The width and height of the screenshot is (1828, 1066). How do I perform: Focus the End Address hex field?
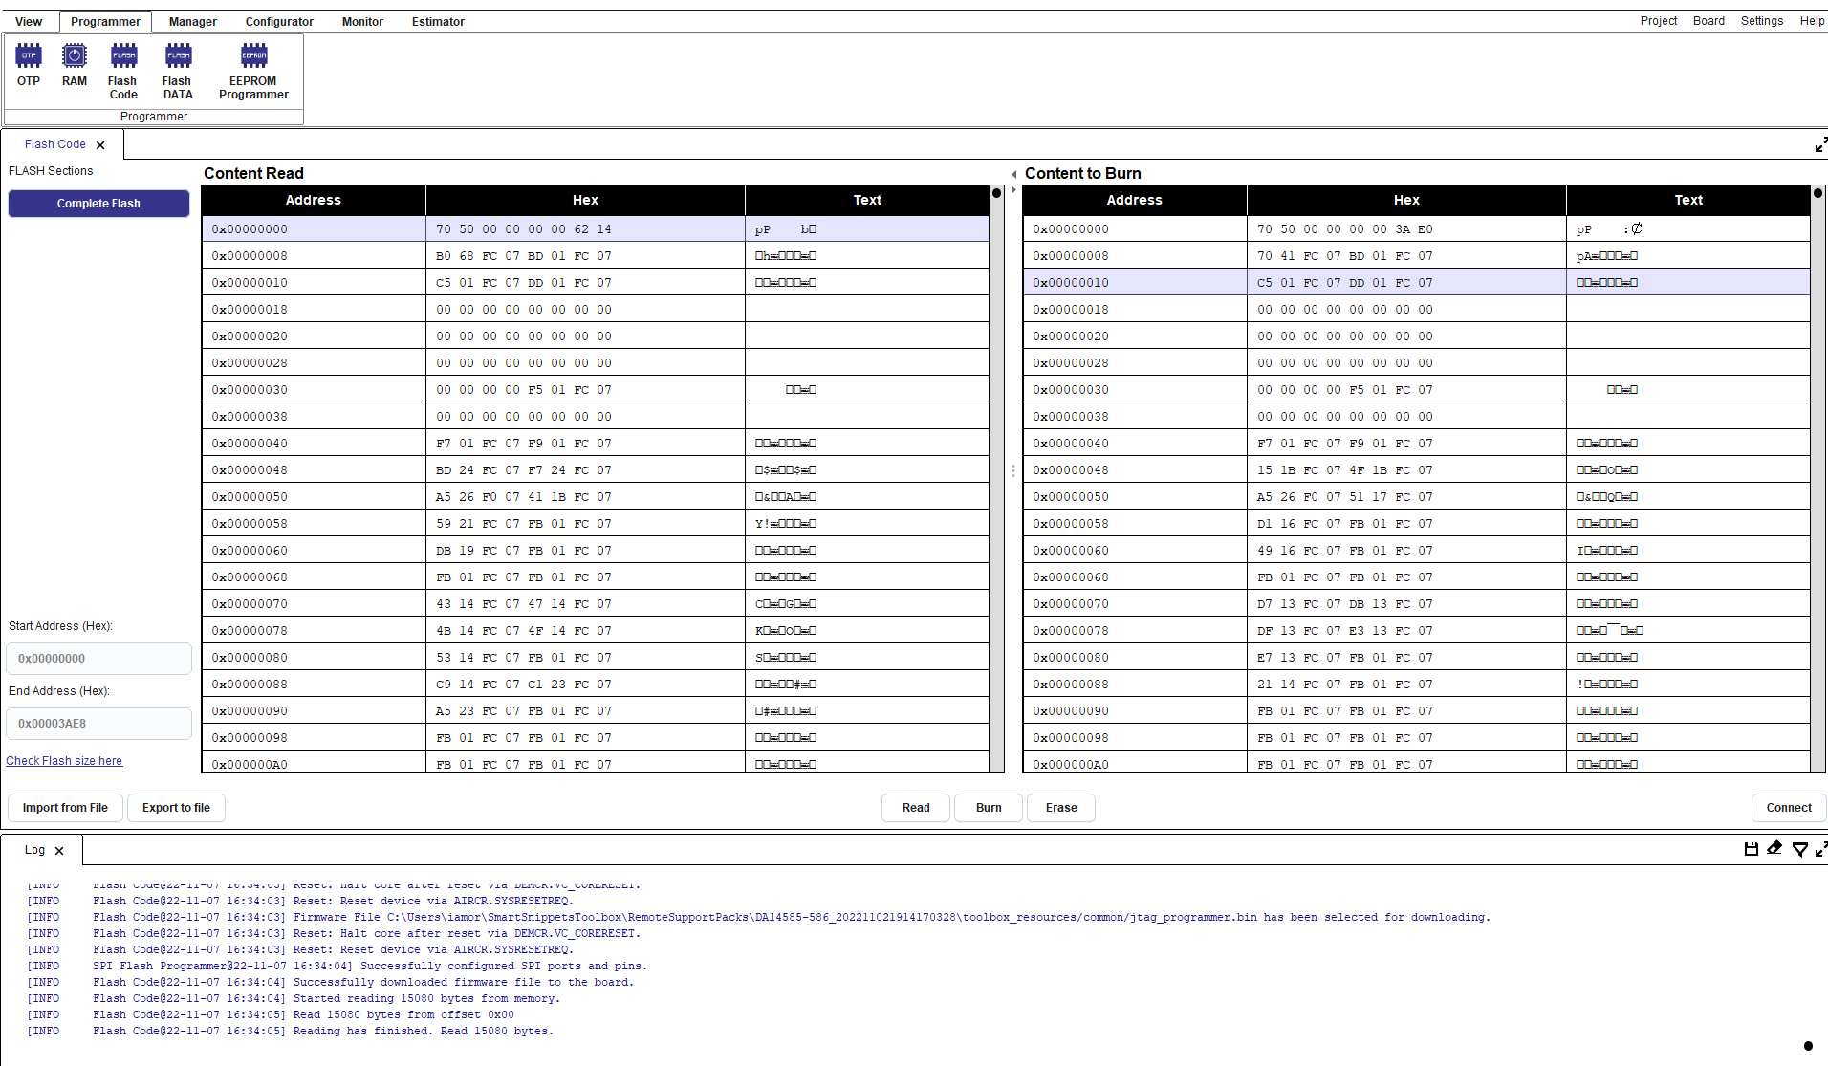pyautogui.click(x=99, y=724)
